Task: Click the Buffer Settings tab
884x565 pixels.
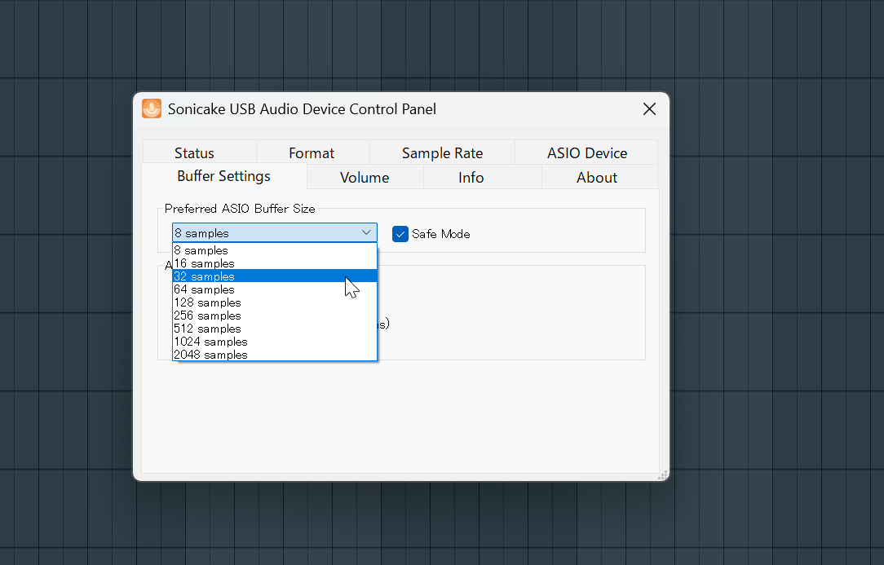Action: coord(223,176)
